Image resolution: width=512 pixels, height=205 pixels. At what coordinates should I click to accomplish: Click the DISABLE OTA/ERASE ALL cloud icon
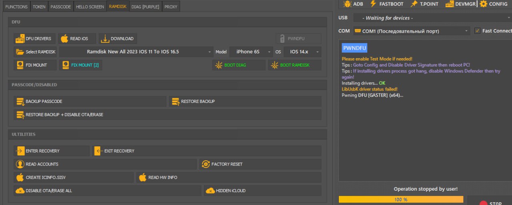[x=20, y=191]
